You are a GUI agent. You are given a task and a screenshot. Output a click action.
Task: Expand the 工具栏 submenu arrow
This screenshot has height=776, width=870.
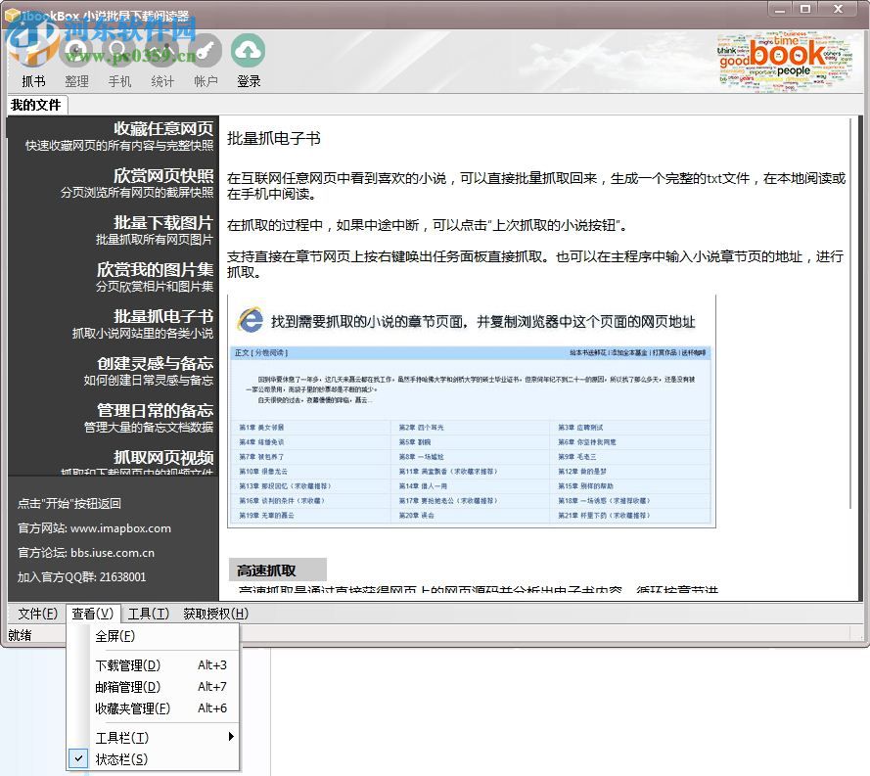[231, 739]
